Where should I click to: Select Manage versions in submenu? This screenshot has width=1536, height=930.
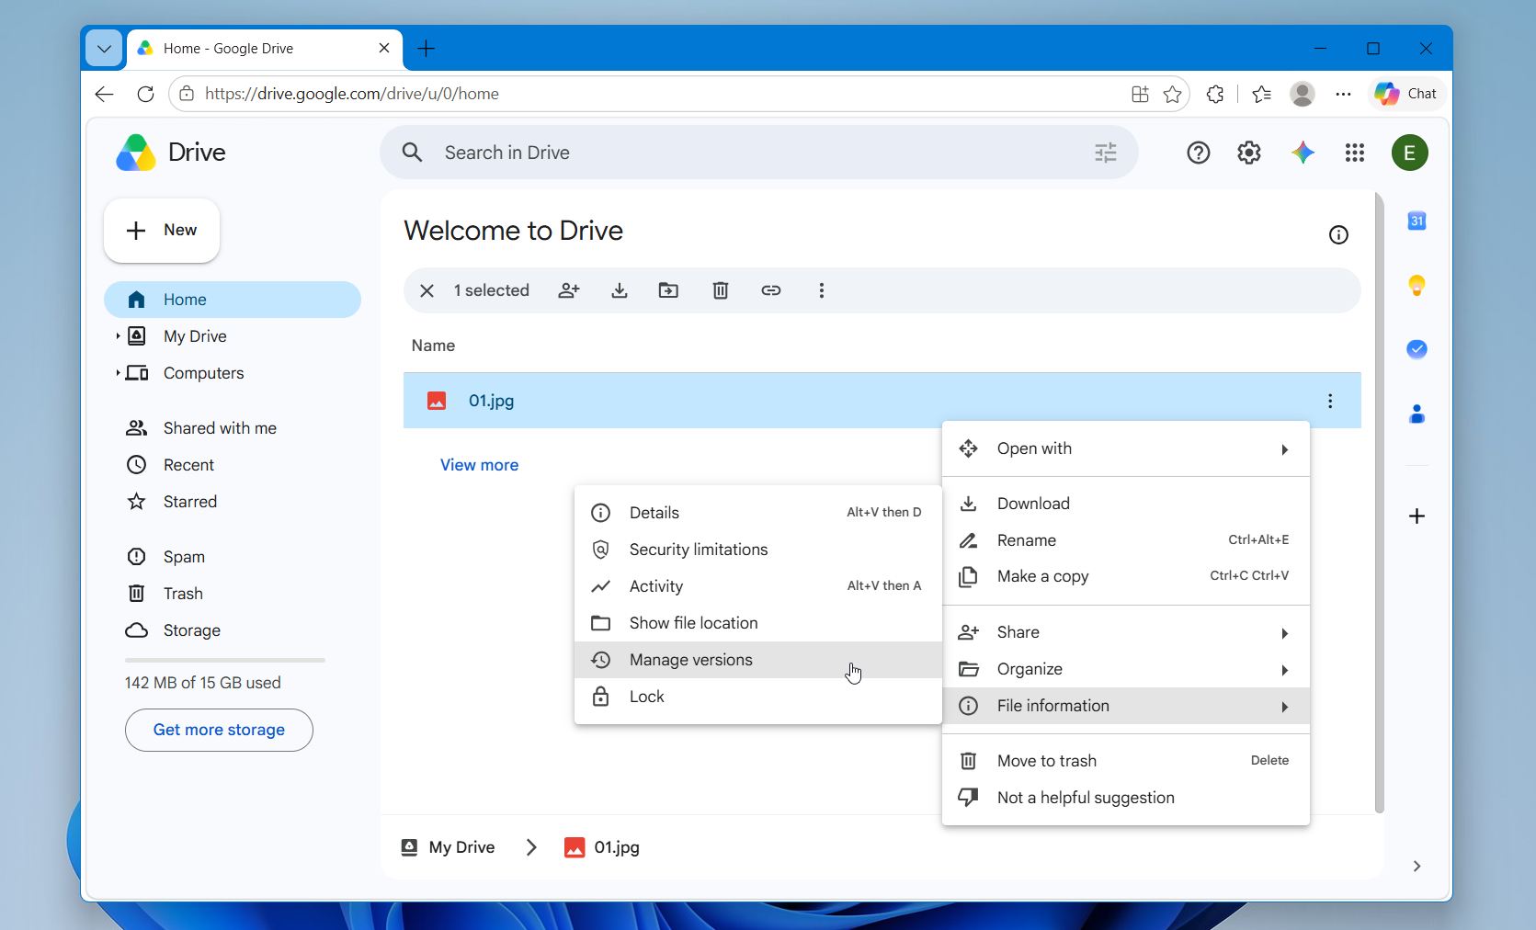(x=758, y=660)
